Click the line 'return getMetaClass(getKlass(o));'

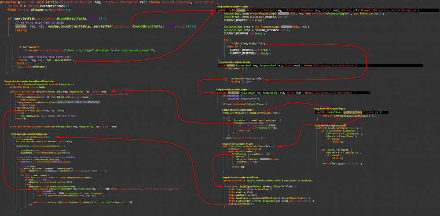pyautogui.click(x=348, y=116)
